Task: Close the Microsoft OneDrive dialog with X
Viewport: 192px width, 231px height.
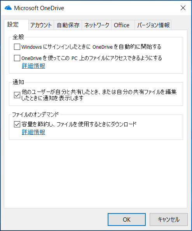Action: point(183,8)
